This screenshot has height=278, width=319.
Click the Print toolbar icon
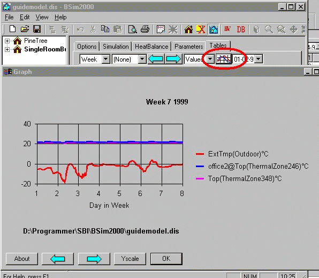pyautogui.click(x=145, y=29)
